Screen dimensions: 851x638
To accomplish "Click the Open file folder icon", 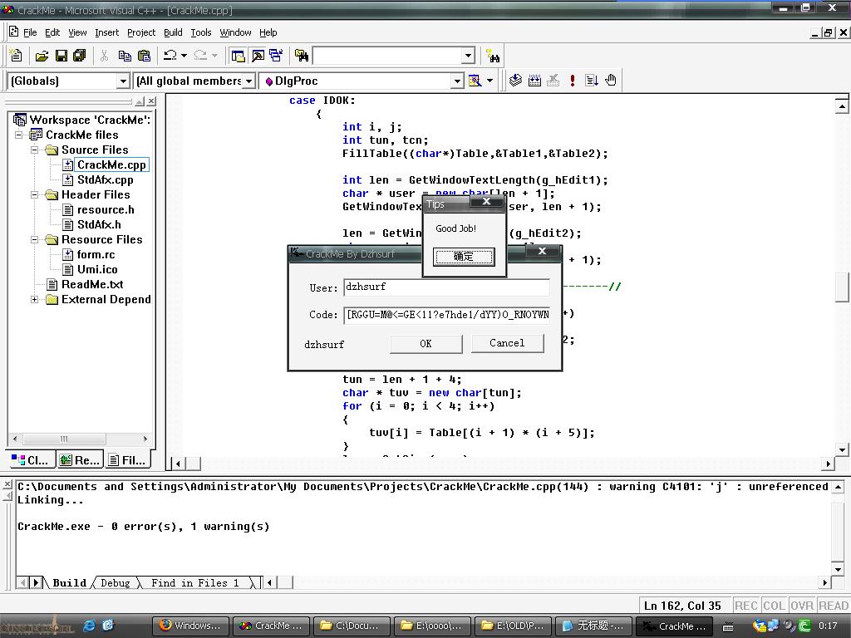I will 42,56.
